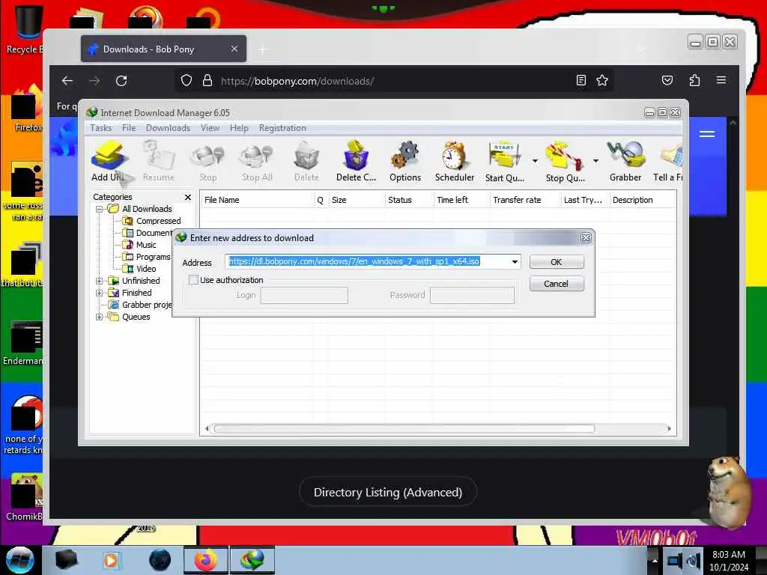Click the volume icon in system tray
The width and height of the screenshot is (767, 575).
(694, 560)
